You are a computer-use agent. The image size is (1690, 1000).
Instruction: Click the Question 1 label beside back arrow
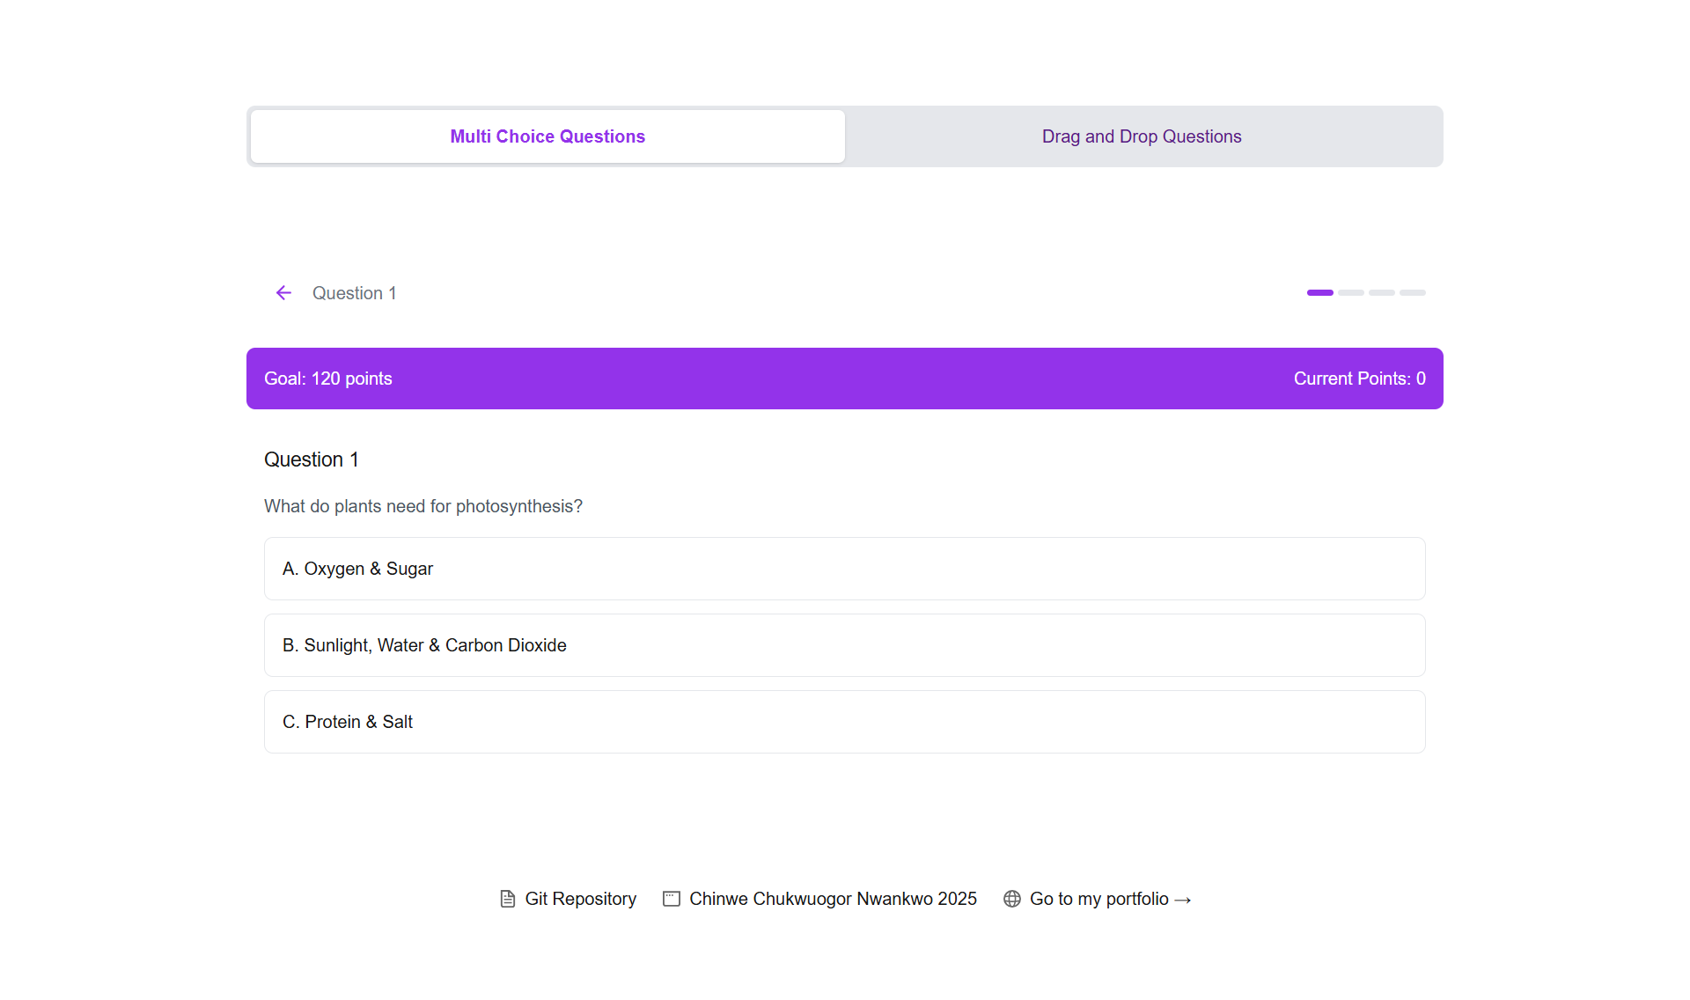pyautogui.click(x=354, y=293)
